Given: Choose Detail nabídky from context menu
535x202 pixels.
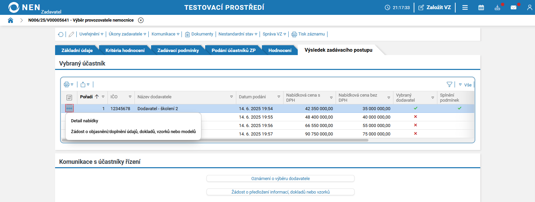Looking at the screenshot, I should coord(84,121).
